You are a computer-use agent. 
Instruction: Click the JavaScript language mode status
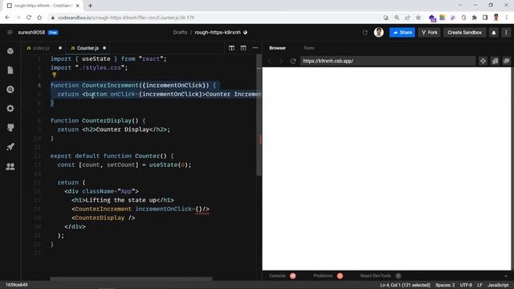click(x=498, y=285)
